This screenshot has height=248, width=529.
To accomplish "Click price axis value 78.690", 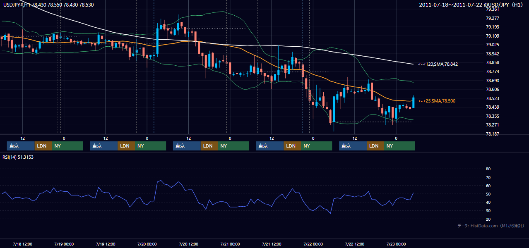I will [492, 81].
